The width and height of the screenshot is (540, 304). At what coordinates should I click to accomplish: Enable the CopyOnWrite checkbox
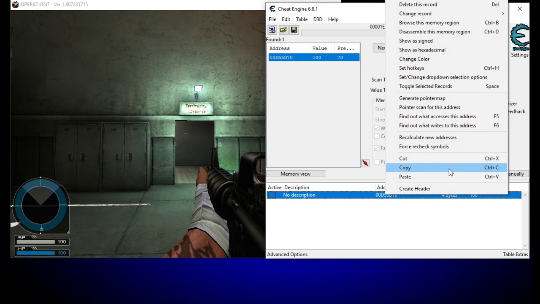(377, 136)
